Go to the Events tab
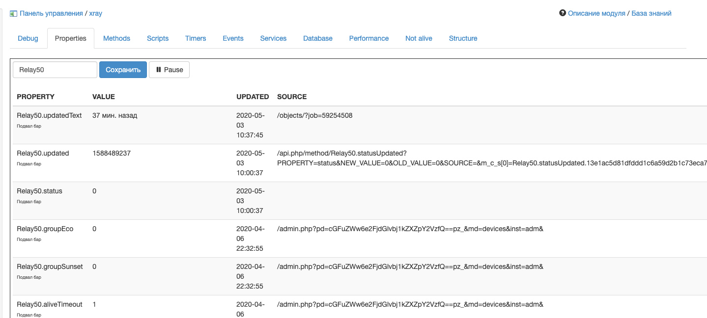The image size is (707, 318). (x=233, y=38)
